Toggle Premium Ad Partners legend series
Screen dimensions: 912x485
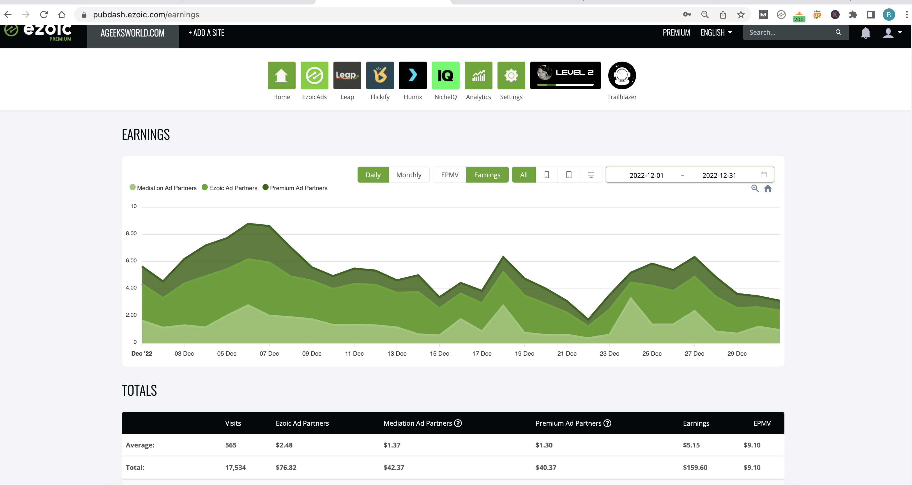[295, 188]
